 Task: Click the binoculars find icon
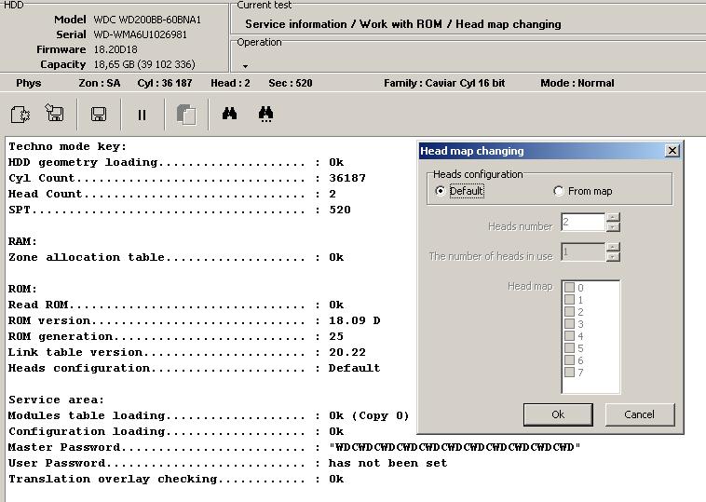(230, 114)
